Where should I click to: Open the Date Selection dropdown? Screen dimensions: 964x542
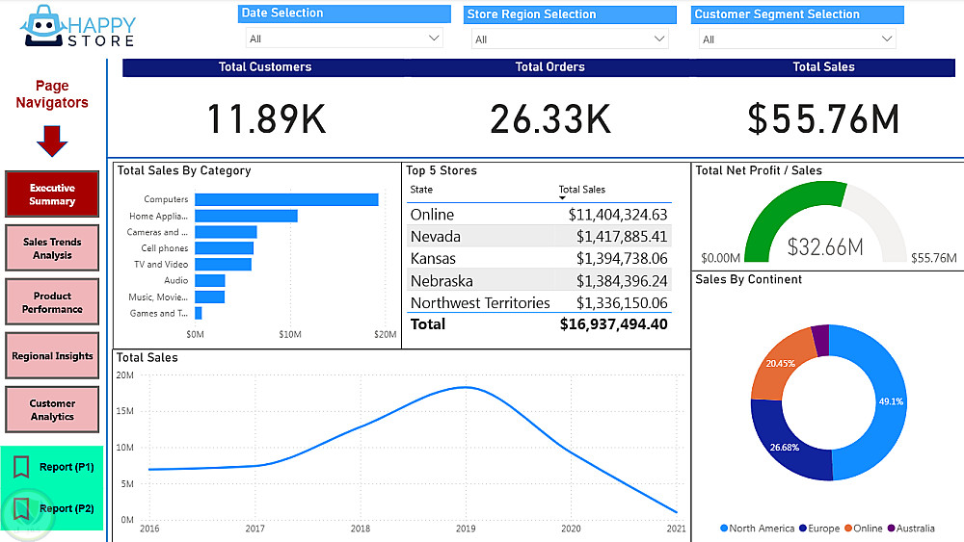coord(344,39)
